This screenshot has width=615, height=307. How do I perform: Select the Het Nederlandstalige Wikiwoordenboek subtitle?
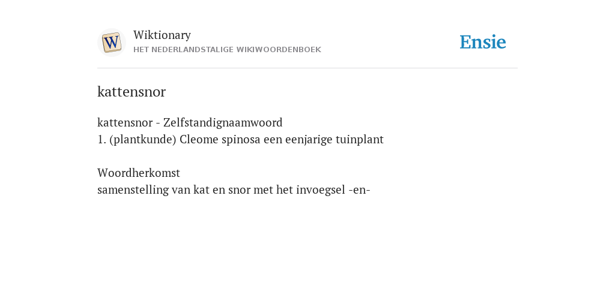coord(227,50)
